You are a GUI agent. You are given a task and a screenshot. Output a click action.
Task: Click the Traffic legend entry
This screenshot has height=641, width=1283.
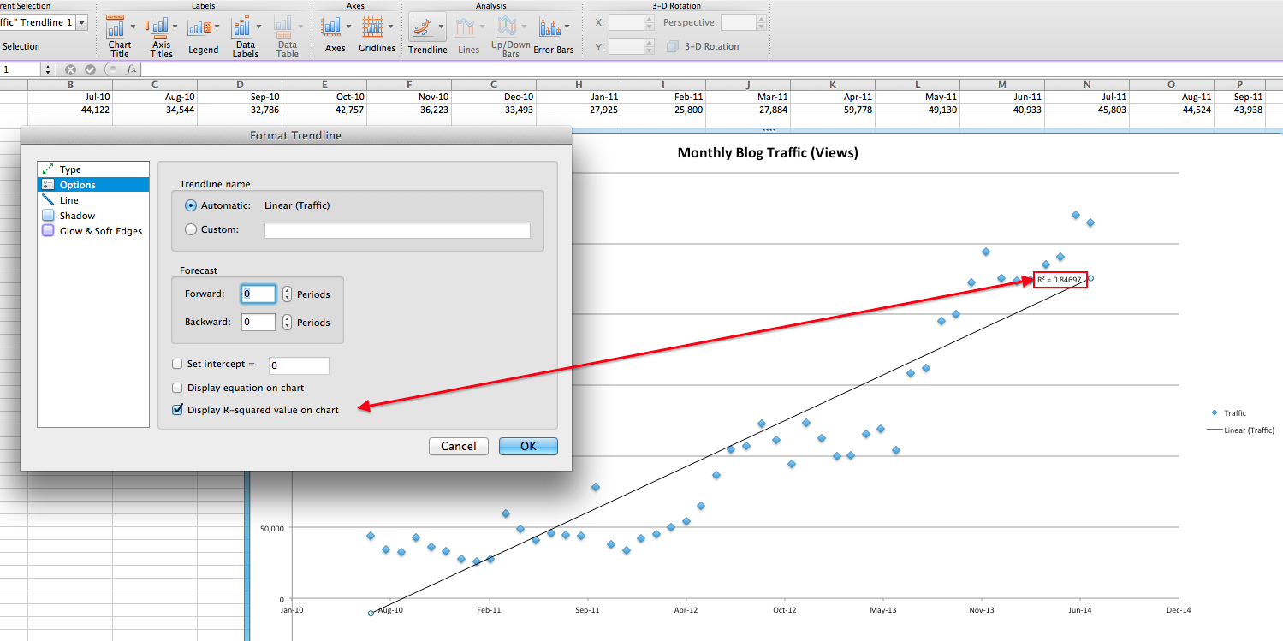tap(1228, 413)
